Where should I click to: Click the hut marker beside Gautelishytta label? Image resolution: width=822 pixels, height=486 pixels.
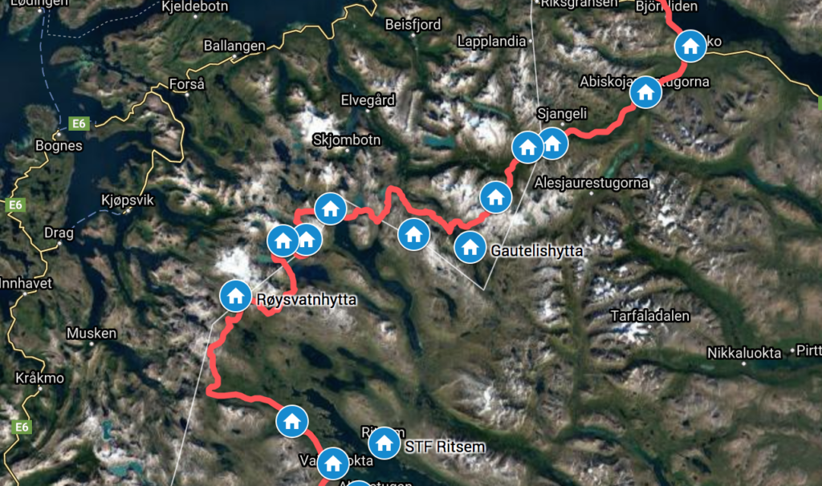pos(470,247)
